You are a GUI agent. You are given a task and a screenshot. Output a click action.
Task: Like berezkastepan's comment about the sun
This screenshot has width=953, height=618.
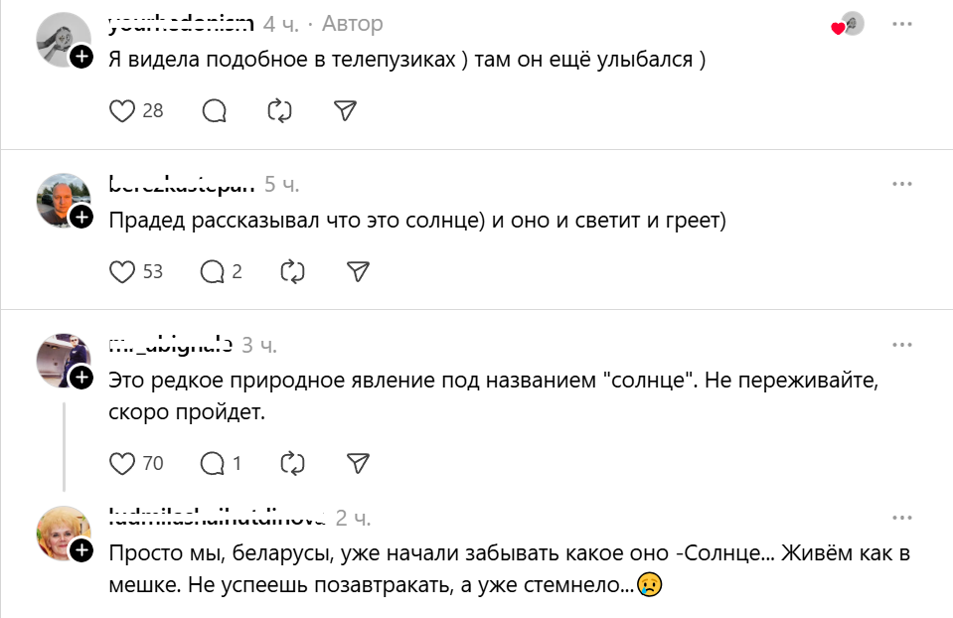click(121, 270)
